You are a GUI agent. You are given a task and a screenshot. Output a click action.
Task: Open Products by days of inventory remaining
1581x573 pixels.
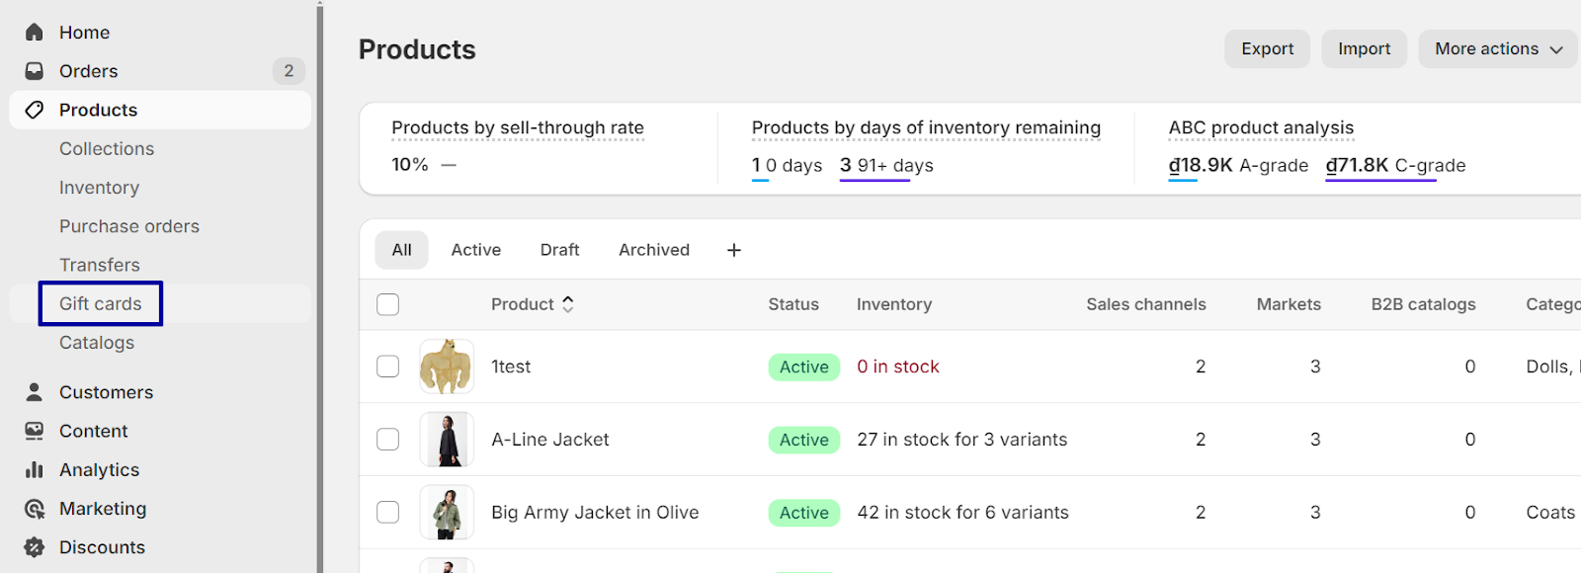[926, 128]
